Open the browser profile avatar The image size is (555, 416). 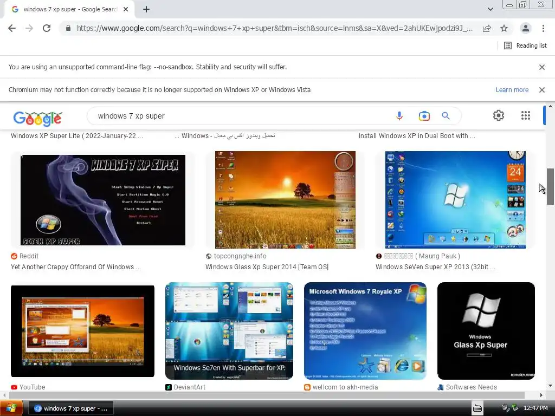tap(526, 28)
